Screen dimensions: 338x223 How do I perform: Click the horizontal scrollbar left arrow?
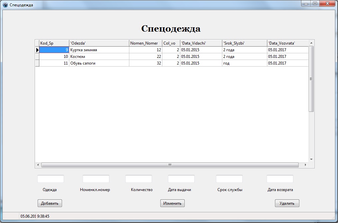point(38,165)
